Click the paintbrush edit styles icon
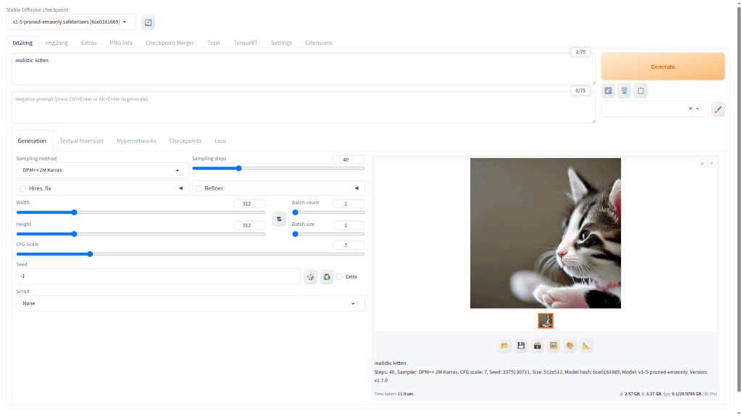The height and width of the screenshot is (417, 742). (717, 109)
